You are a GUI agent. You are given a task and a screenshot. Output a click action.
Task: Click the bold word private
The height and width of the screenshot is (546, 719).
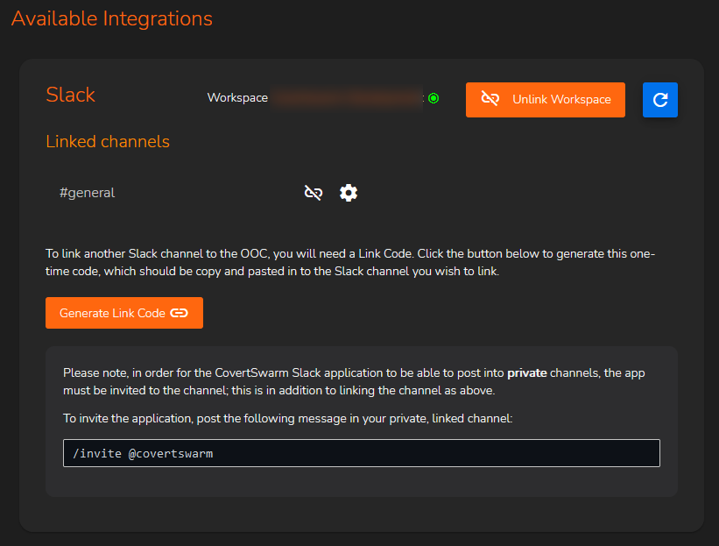click(x=527, y=373)
